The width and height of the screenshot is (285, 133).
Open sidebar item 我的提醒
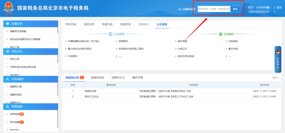point(15,122)
